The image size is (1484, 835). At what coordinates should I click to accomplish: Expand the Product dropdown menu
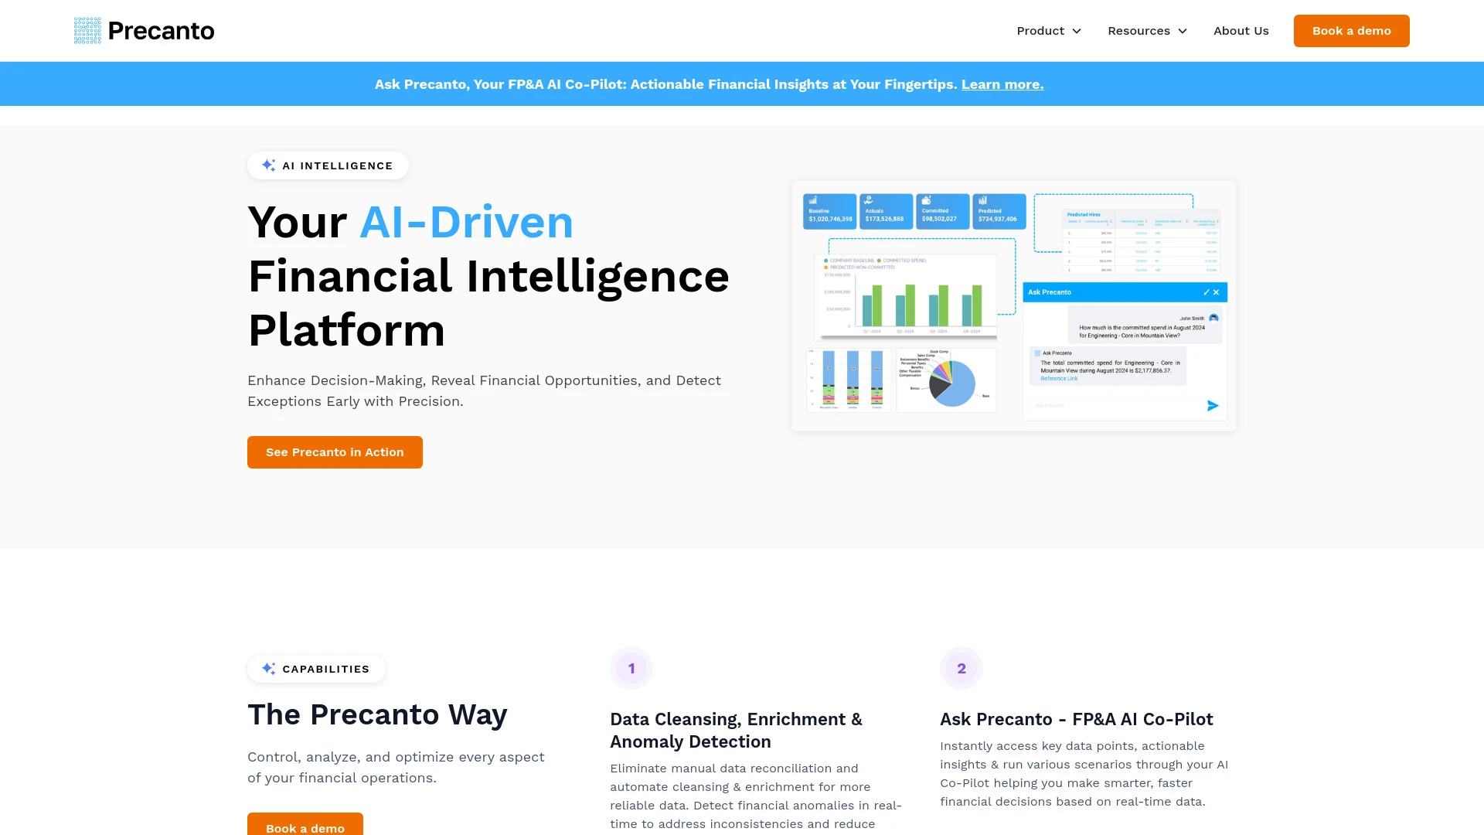tap(1050, 31)
